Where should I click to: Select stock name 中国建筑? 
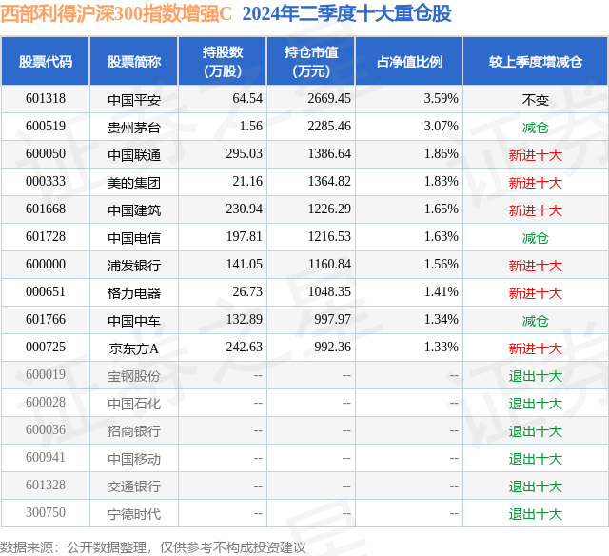click(x=134, y=210)
